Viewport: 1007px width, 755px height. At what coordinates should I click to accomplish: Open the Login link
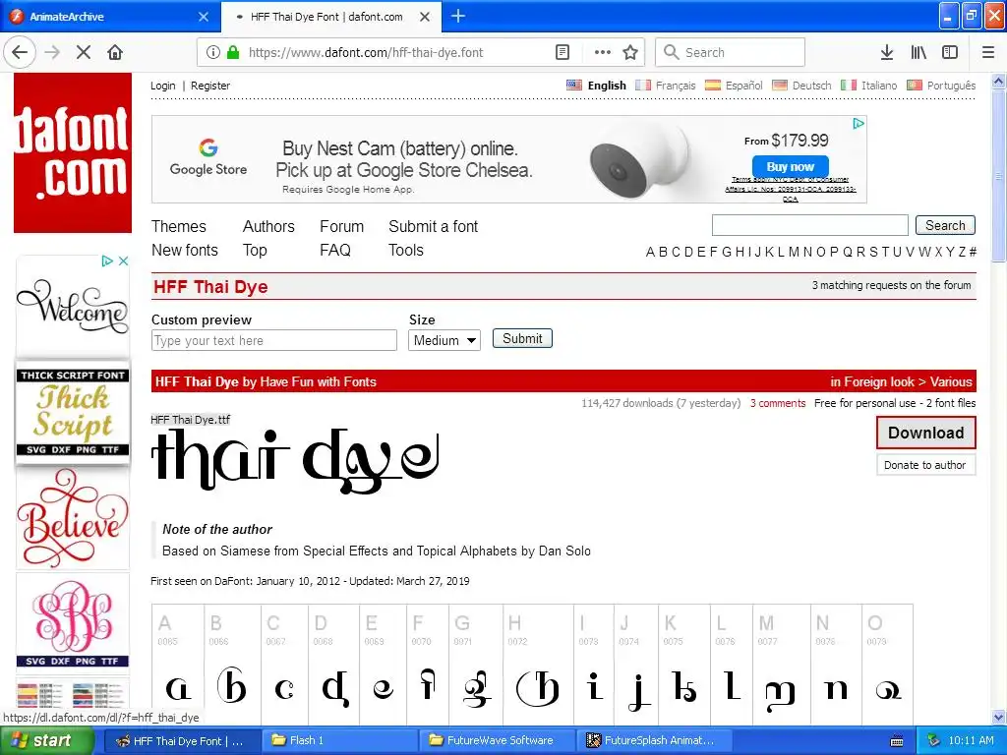click(162, 86)
